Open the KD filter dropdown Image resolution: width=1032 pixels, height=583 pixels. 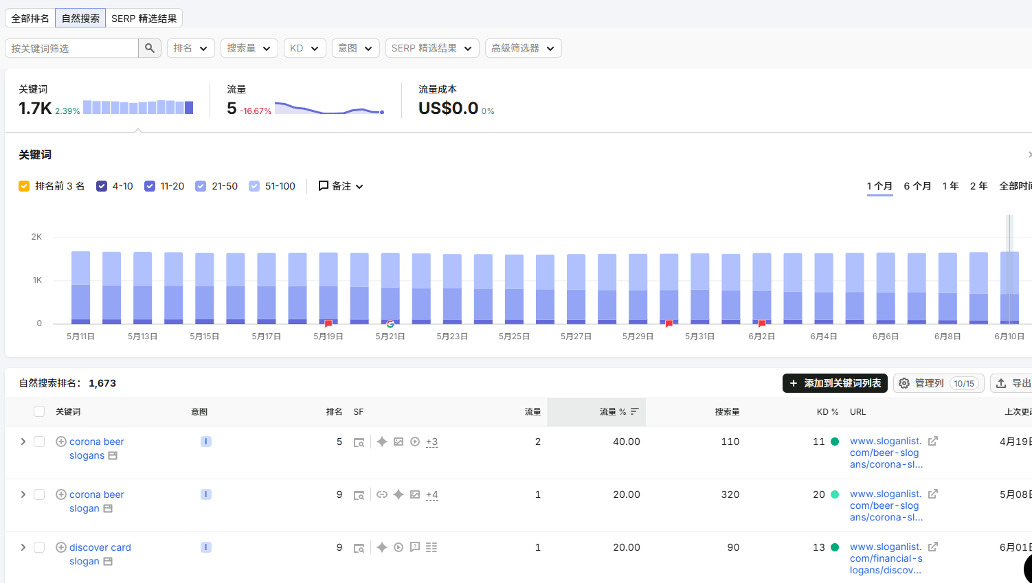pos(305,48)
